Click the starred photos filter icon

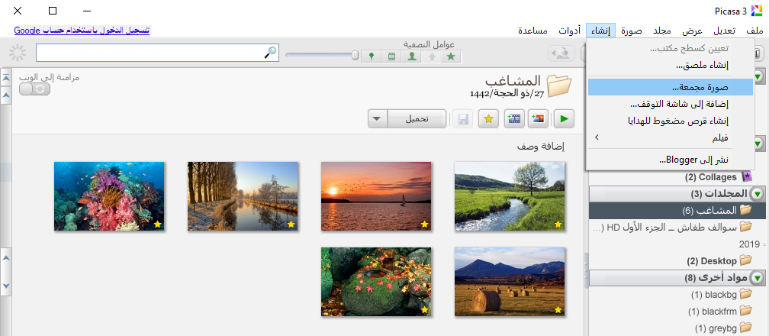(x=451, y=57)
